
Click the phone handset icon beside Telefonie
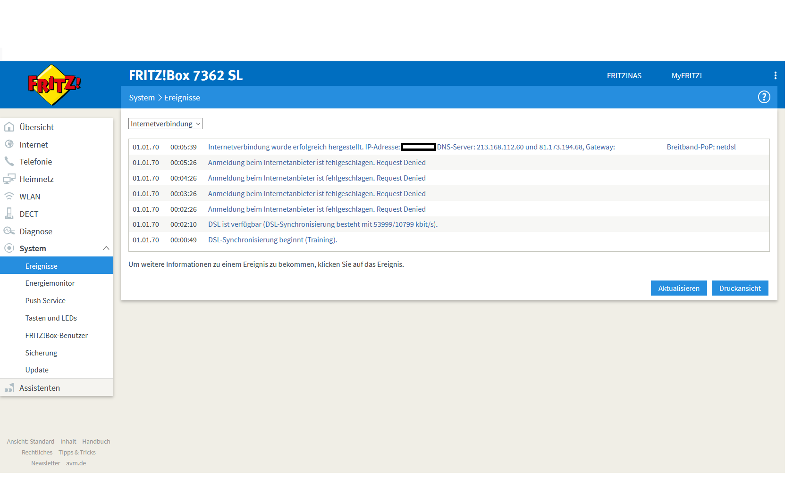pos(9,161)
